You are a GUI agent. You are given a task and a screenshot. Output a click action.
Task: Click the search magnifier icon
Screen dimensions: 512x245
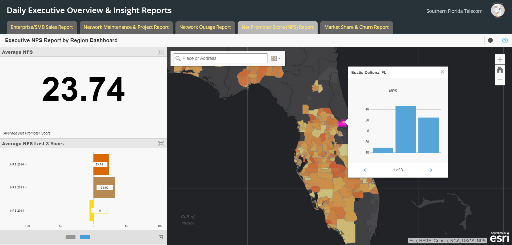(x=178, y=58)
